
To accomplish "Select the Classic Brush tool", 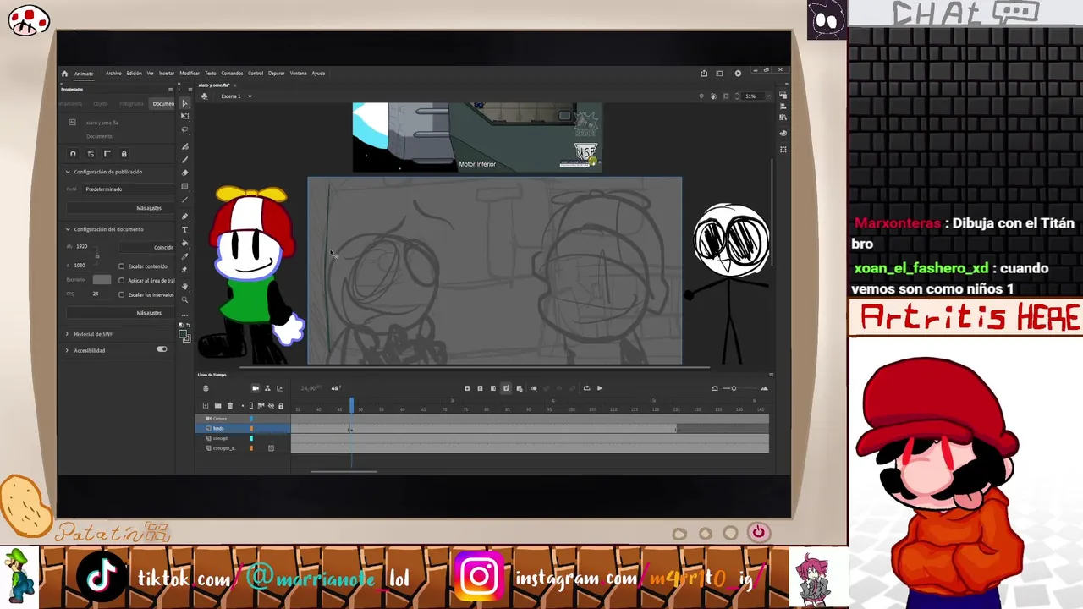I will tap(185, 159).
